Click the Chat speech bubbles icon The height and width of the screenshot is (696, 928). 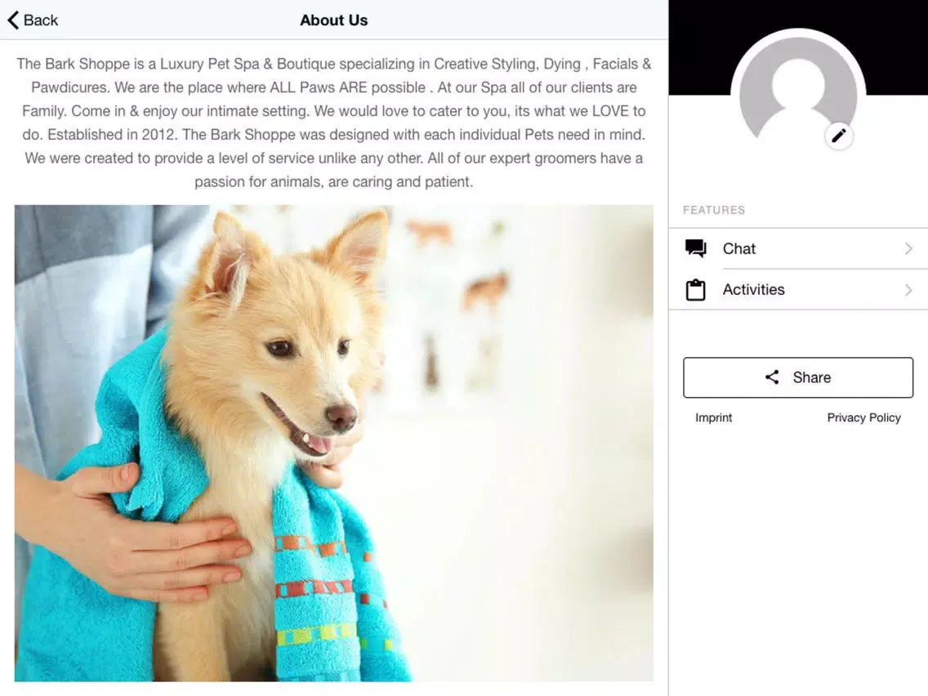pos(696,249)
